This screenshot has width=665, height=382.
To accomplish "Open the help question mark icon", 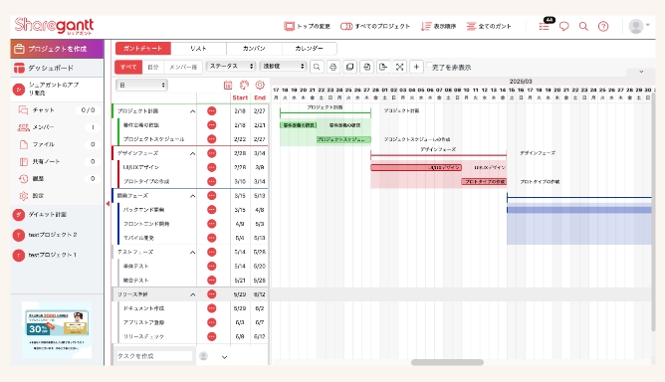I will tap(603, 26).
